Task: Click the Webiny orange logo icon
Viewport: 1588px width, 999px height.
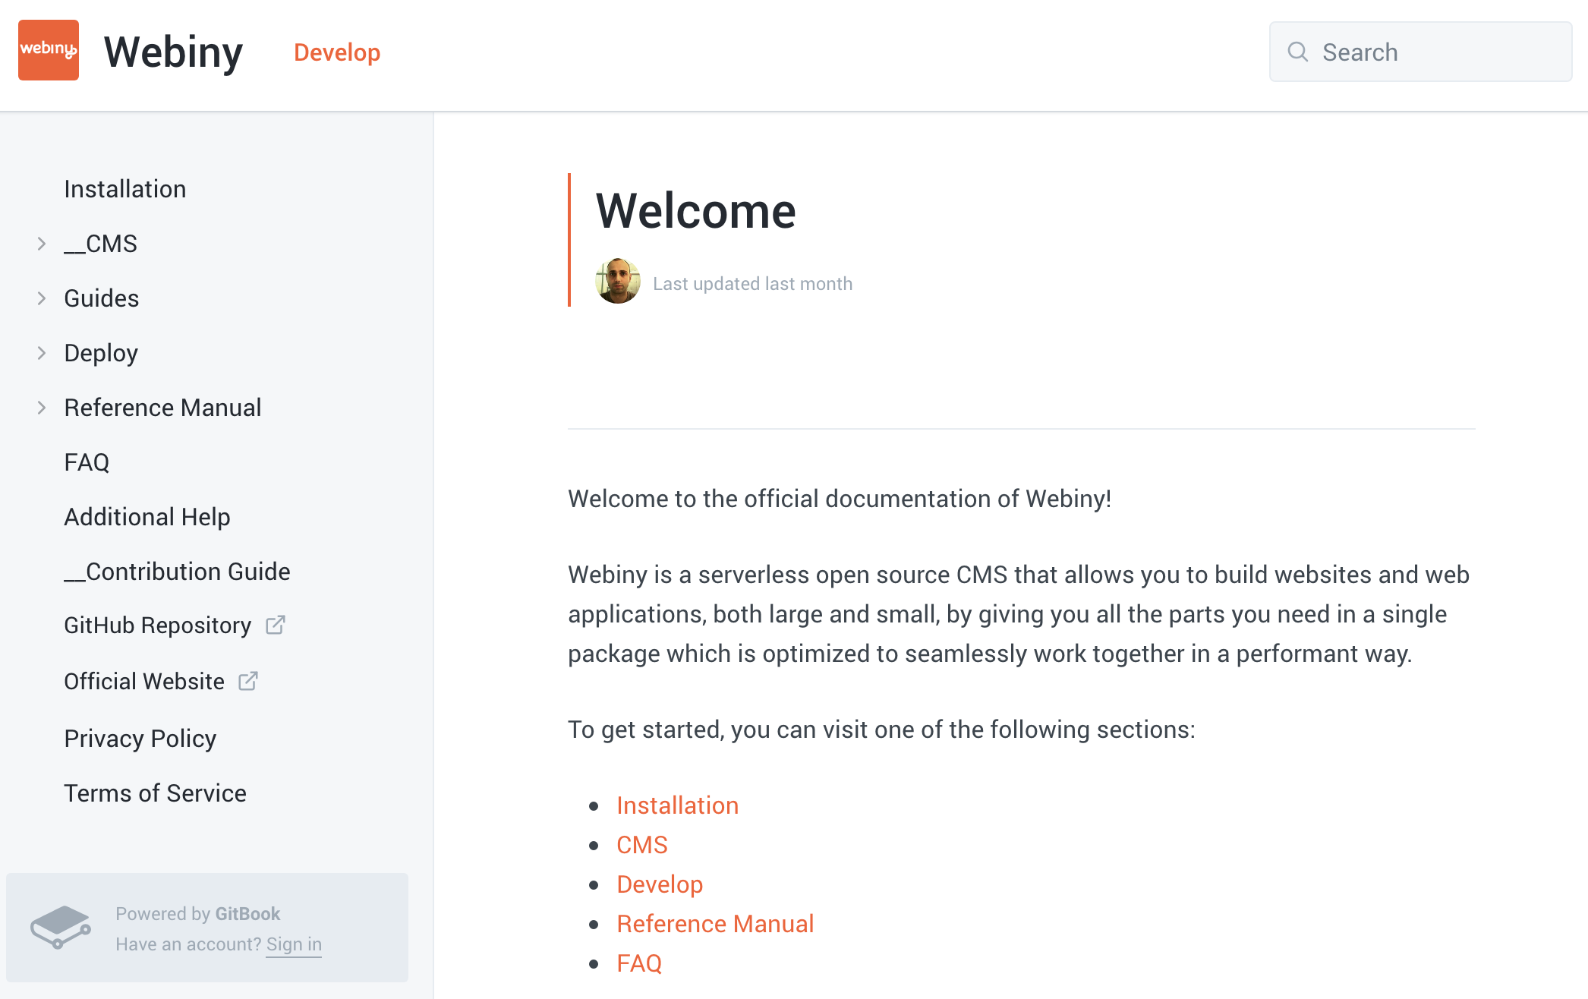Action: point(49,50)
